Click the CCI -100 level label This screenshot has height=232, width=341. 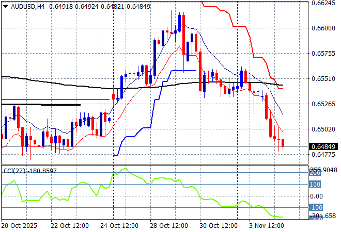[315, 208]
